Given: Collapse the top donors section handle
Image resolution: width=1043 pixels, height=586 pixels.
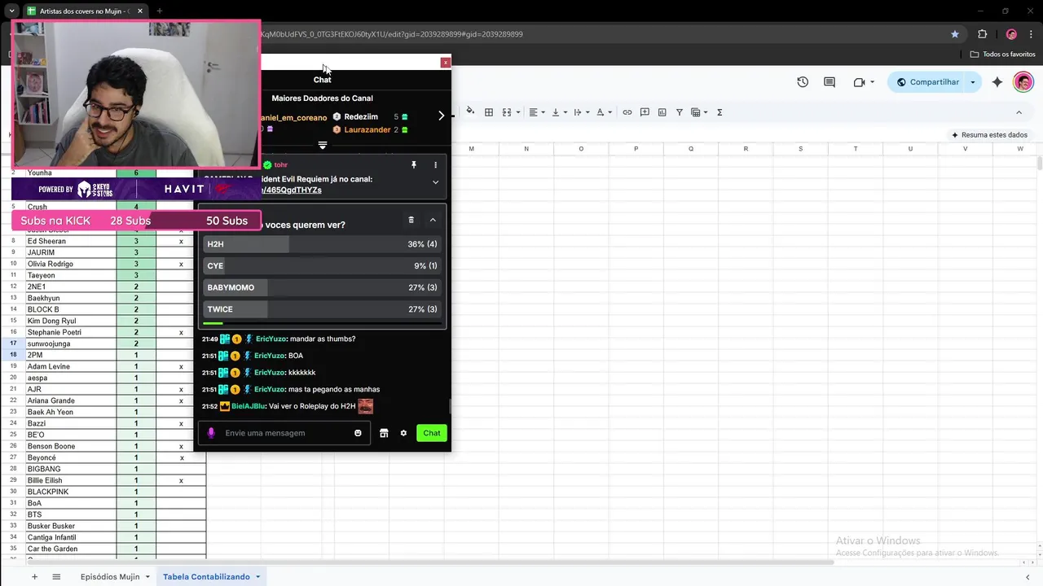Looking at the screenshot, I should (323, 146).
